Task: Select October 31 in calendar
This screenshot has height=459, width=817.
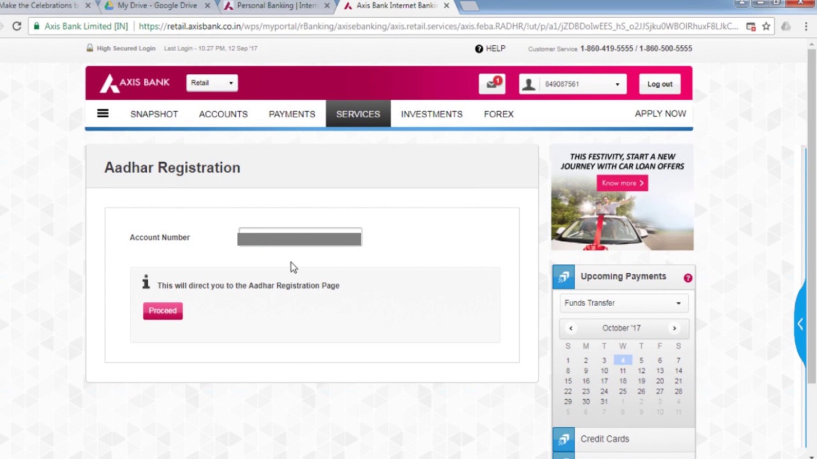Action: tap(604, 402)
